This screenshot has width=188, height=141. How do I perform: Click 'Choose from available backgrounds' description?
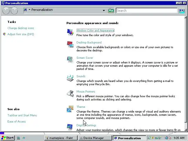pyautogui.click(x=125, y=49)
